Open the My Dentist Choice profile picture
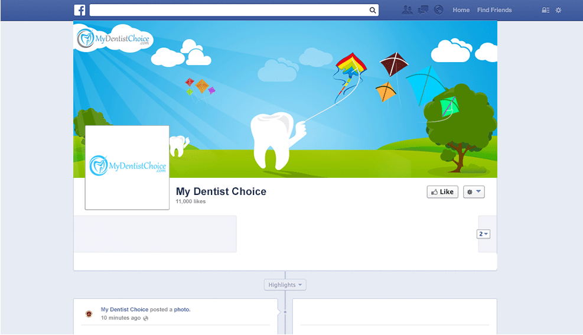Viewport: 583px width, 335px height. coord(127,168)
